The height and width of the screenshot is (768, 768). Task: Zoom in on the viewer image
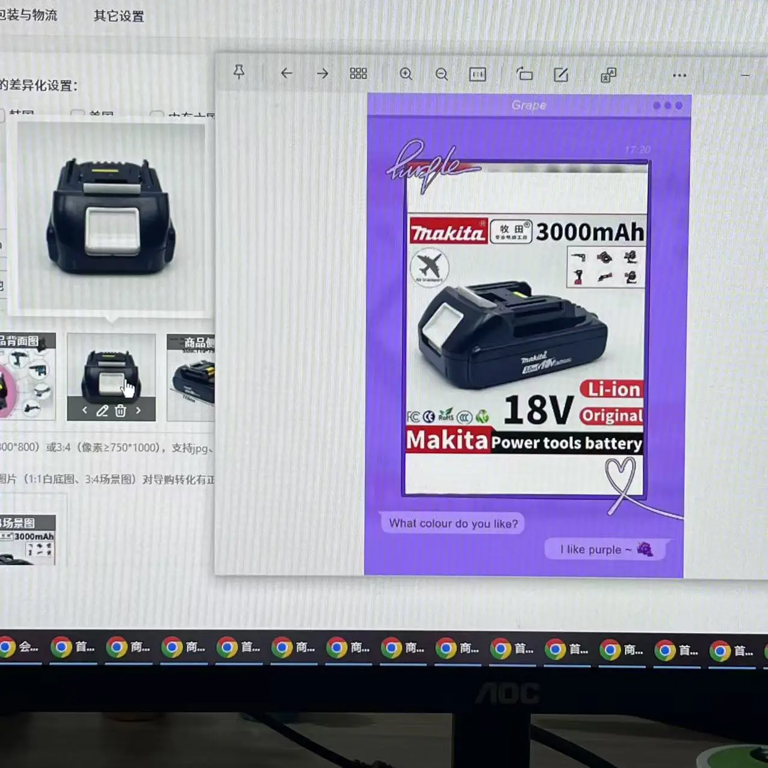tap(406, 74)
